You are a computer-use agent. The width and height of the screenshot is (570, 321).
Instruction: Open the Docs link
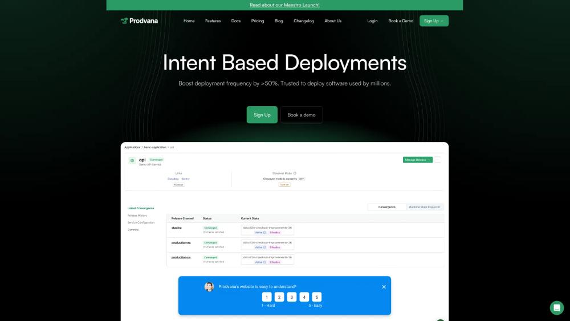coord(236,21)
